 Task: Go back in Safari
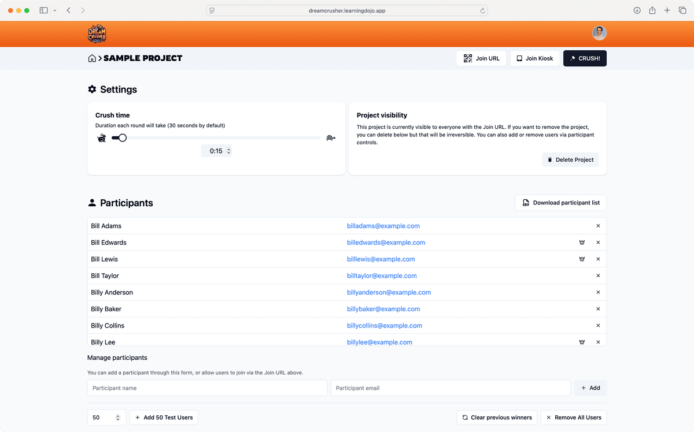point(69,10)
